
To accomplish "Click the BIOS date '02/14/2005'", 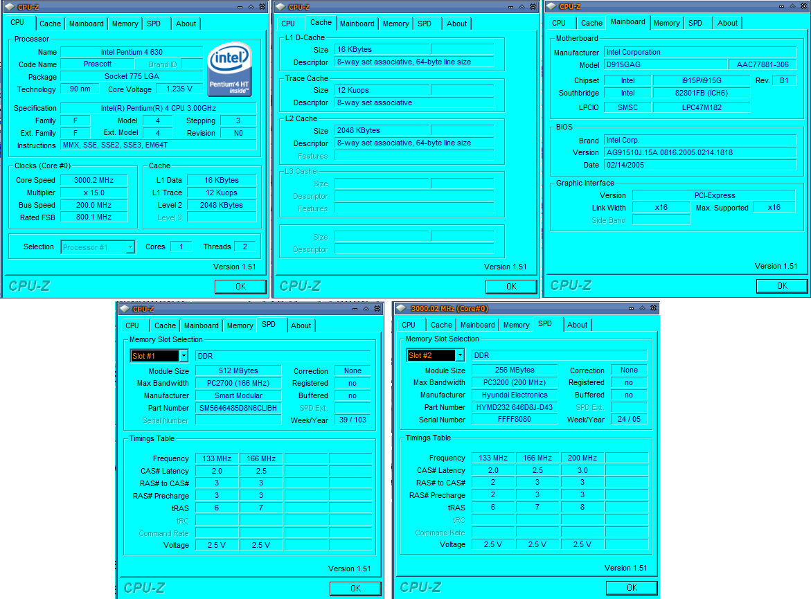I will pyautogui.click(x=700, y=165).
